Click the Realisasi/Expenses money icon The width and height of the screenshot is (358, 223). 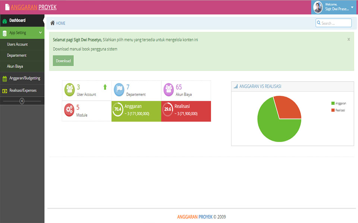tap(4, 91)
